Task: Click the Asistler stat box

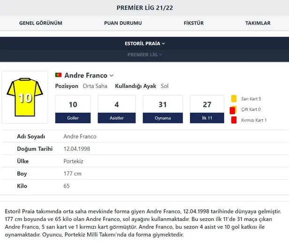Action: pyautogui.click(x=116, y=109)
